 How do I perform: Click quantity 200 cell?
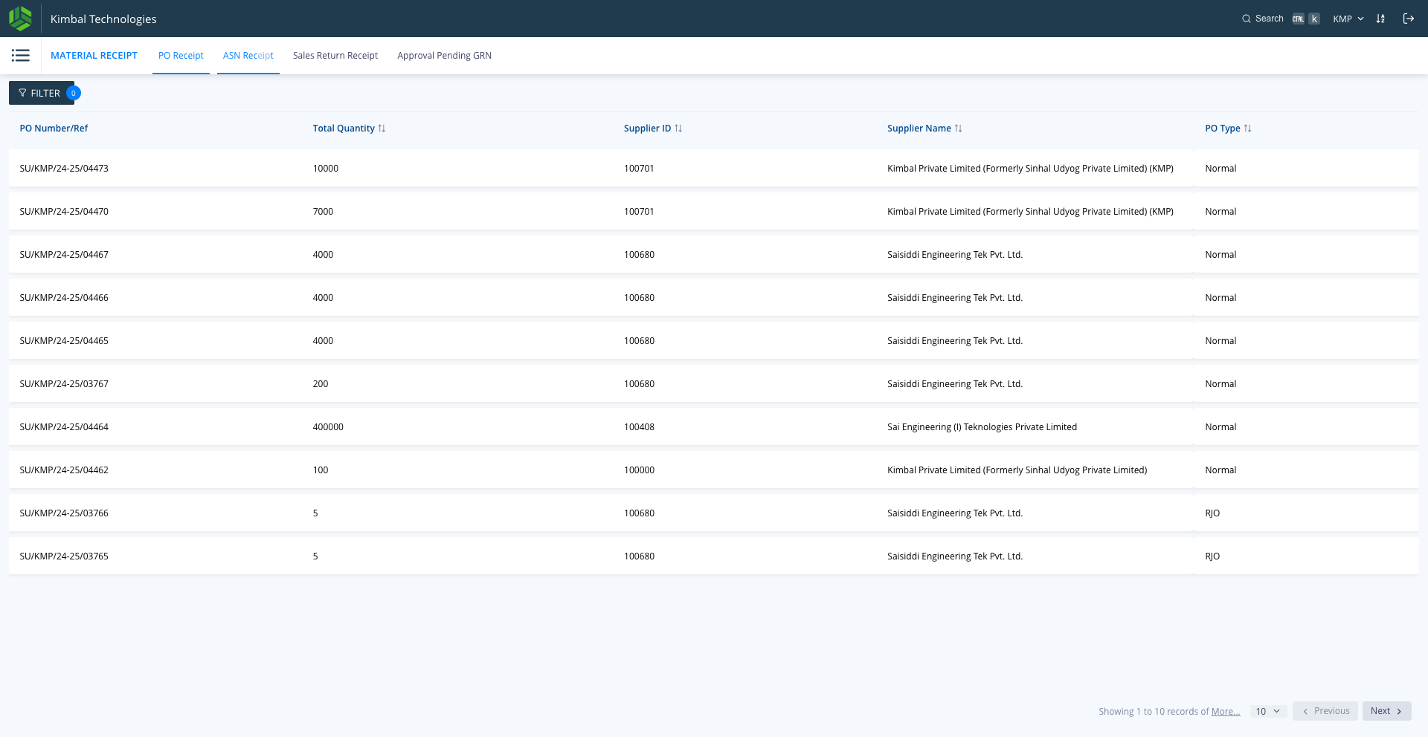[321, 384]
